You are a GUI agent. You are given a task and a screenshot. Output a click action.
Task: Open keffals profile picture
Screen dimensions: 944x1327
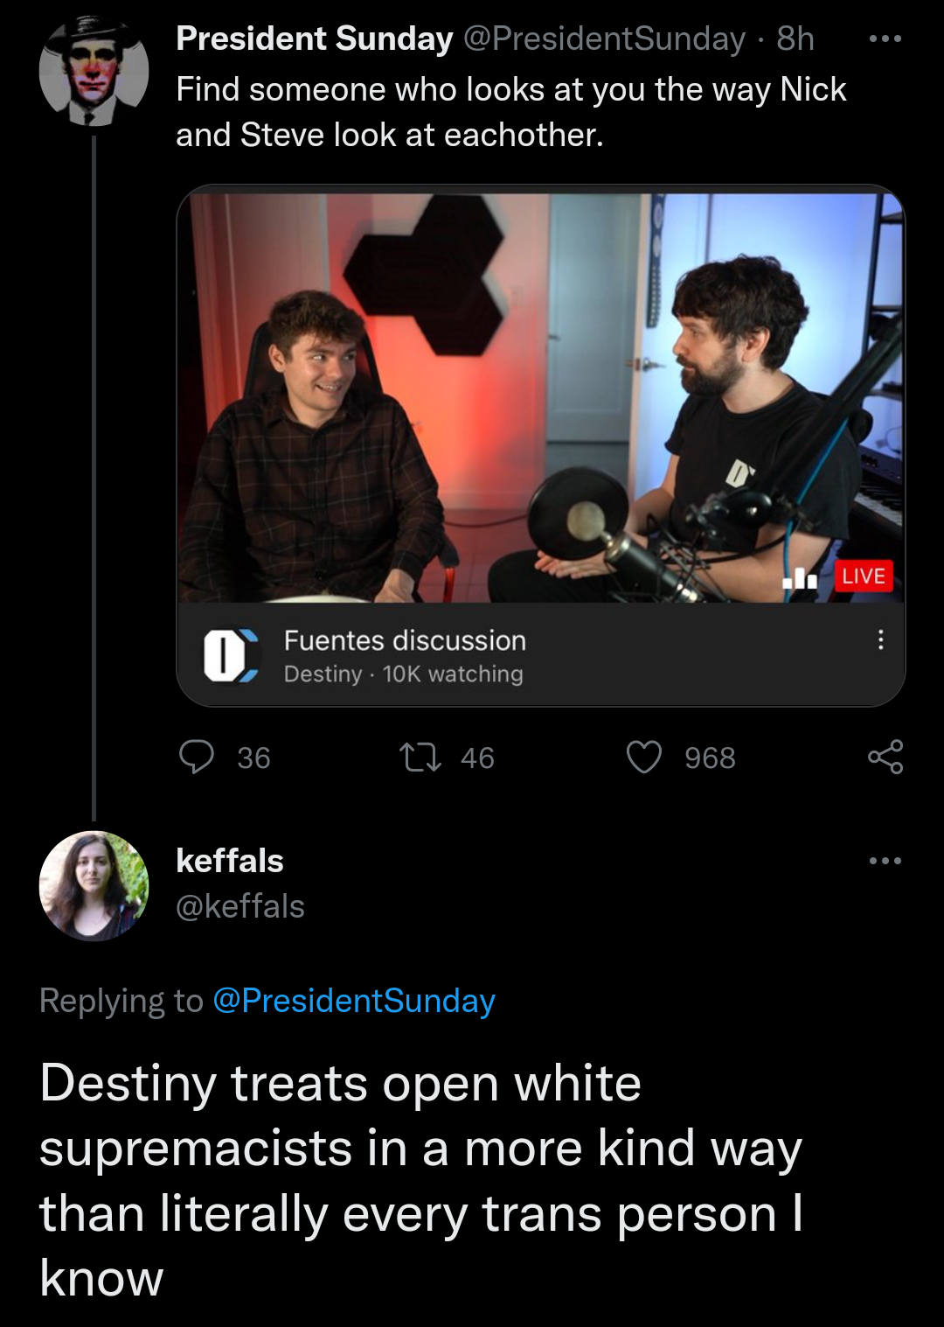coord(94,885)
